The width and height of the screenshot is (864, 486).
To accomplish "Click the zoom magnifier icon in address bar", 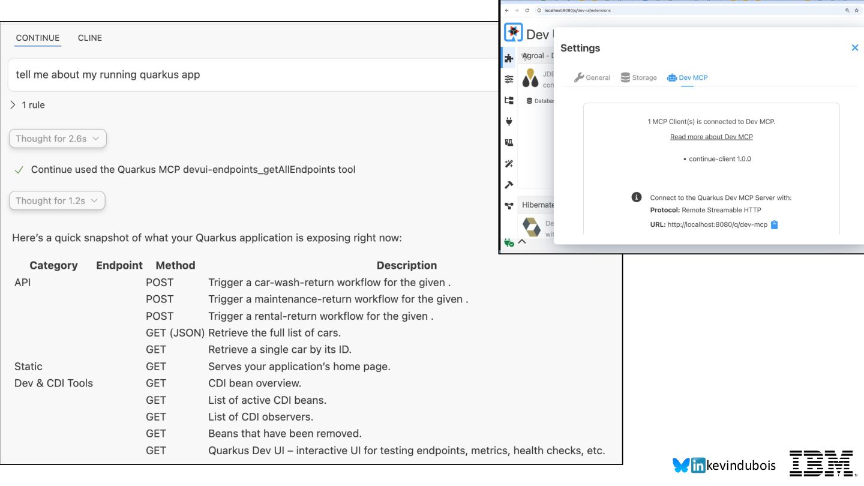I will [847, 10].
